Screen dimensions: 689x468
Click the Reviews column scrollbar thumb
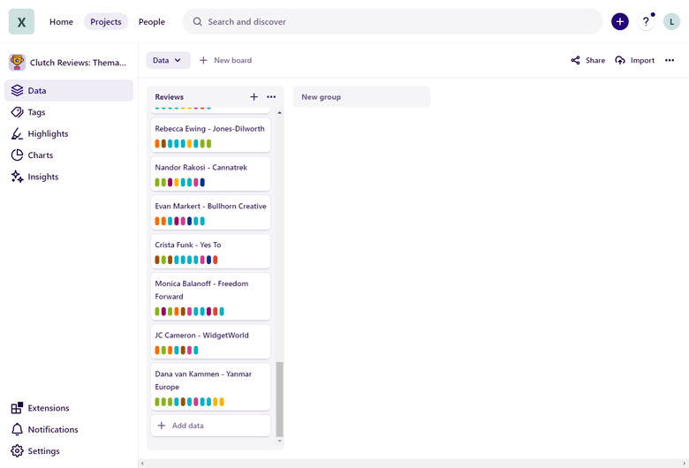[279, 399]
